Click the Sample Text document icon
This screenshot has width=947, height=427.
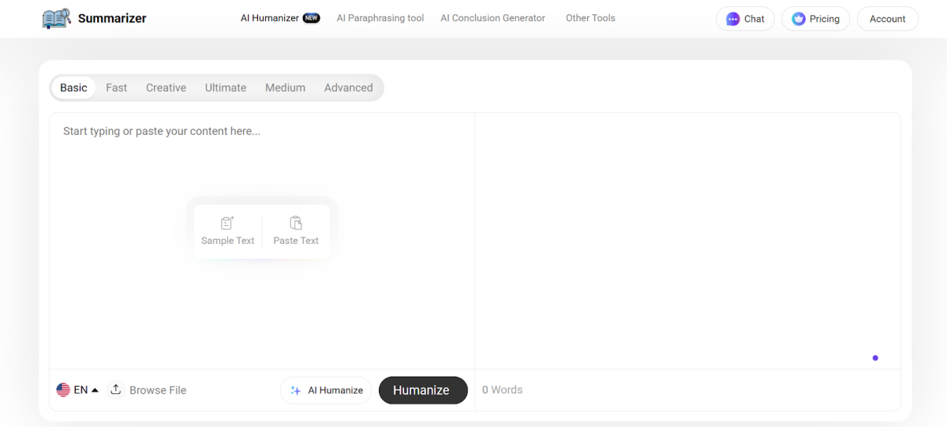(x=227, y=223)
